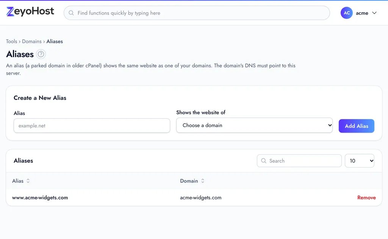Click the Domain column header
The width and height of the screenshot is (388, 239).
click(189, 181)
